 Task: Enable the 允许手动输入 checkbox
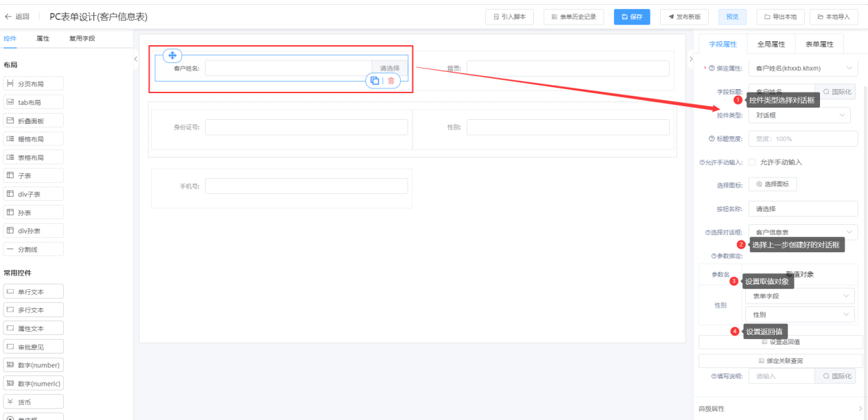coord(752,162)
